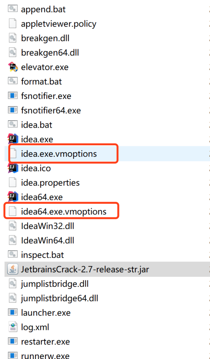Click the elevator.exe shield icon
This screenshot has width=210, height=359.
[x=12, y=67]
